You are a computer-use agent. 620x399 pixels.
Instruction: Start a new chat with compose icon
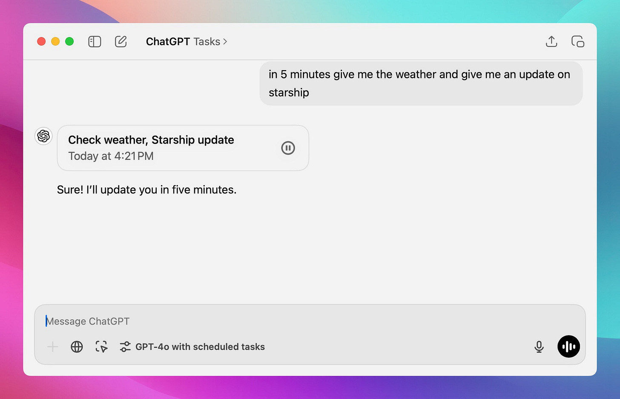coord(121,41)
